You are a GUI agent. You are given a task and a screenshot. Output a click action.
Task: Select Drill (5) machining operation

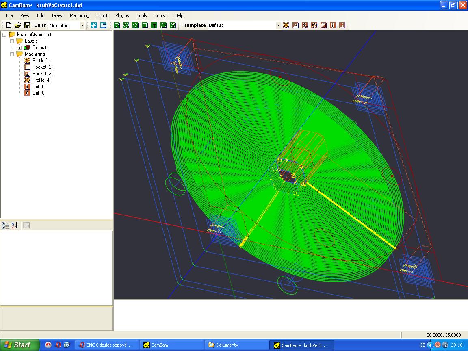pos(39,87)
